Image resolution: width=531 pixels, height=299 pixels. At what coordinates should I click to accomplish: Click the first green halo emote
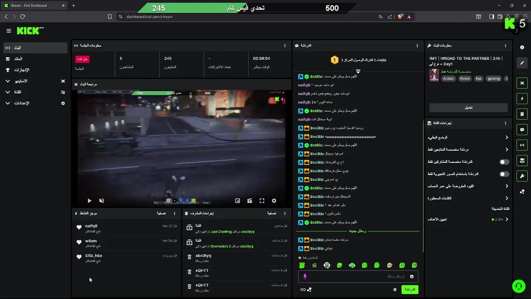tap(302, 265)
